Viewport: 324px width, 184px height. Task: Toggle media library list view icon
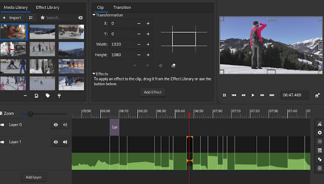point(31,18)
